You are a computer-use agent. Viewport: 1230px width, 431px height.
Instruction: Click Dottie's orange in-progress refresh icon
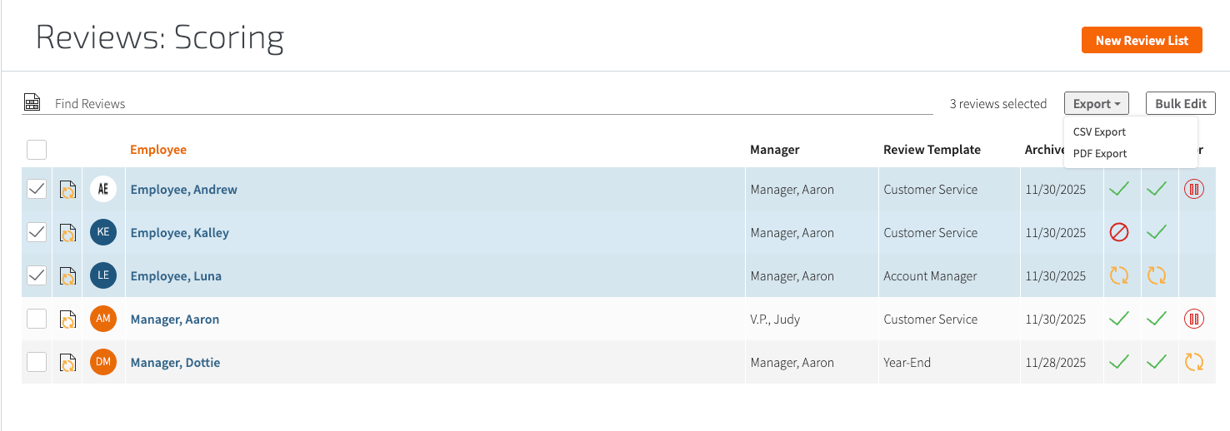click(x=1194, y=363)
